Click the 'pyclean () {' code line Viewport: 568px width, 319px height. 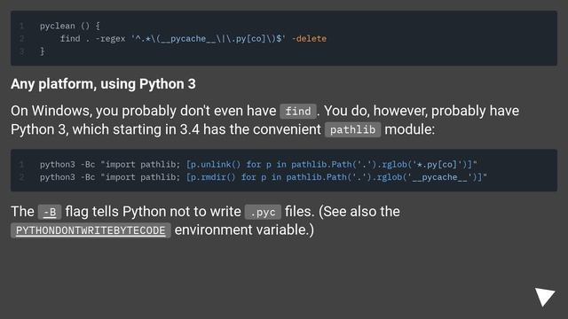pos(70,26)
